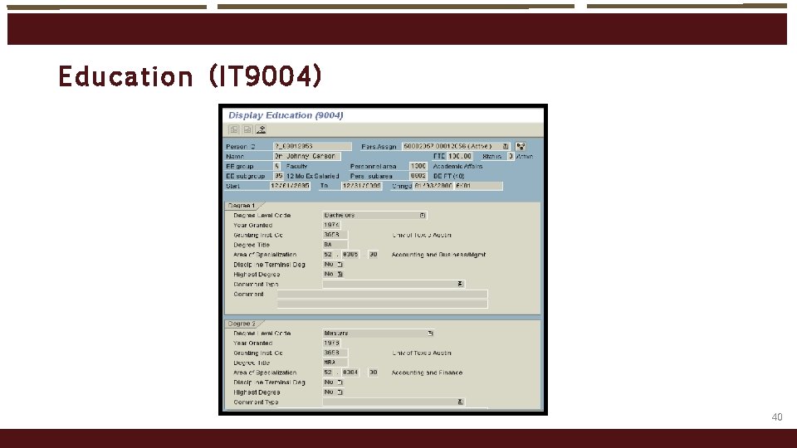The width and height of the screenshot is (797, 448).
Task: Click Degree 1 first Comment line field
Action: click(x=382, y=294)
